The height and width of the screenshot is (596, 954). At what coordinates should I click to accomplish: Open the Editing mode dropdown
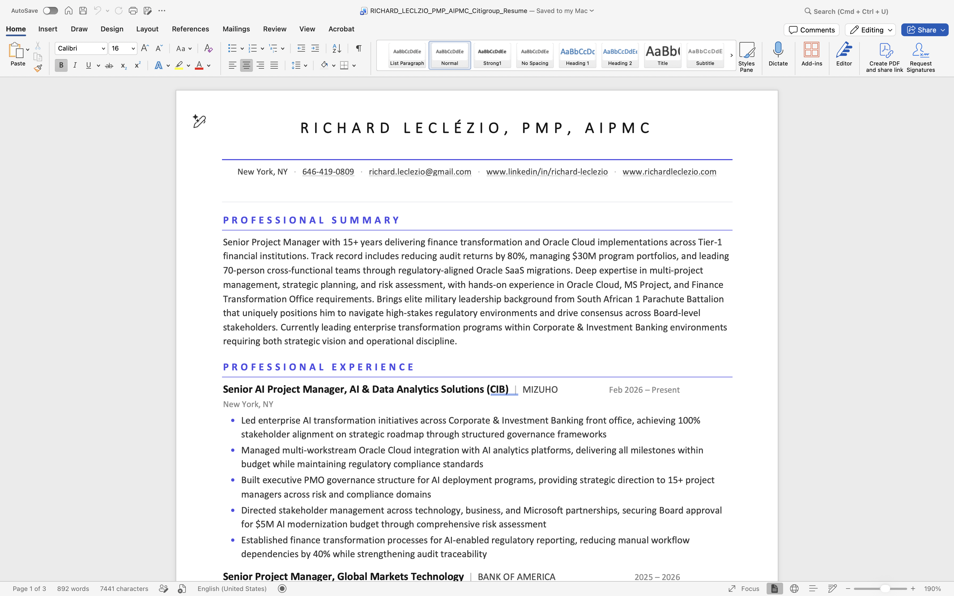pyautogui.click(x=870, y=30)
